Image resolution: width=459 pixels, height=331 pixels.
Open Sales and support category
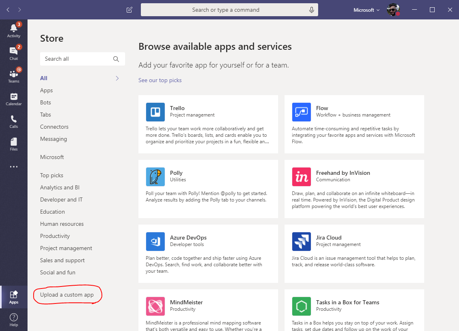(x=62, y=260)
